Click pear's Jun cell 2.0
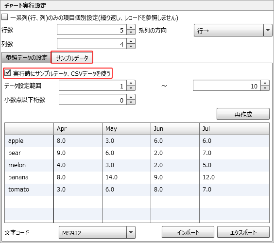 tap(175, 153)
